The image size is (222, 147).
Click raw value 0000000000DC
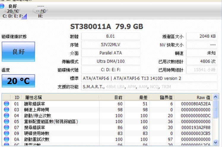click(x=196, y=116)
